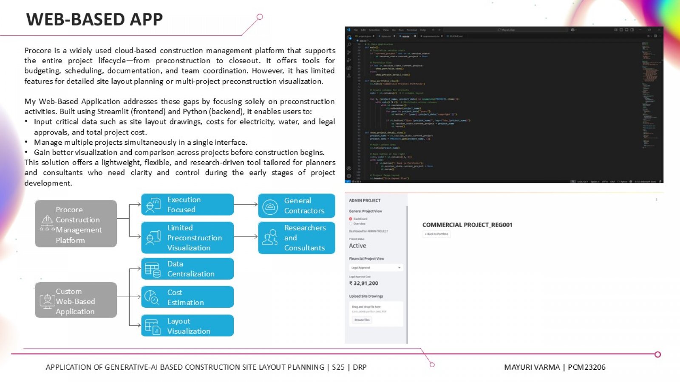680x382 pixels.
Task: Click the Split Editor icon in VS Code
Action: [x=655, y=36]
